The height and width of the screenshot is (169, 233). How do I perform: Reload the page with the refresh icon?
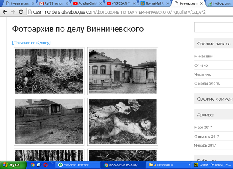tap(21, 12)
